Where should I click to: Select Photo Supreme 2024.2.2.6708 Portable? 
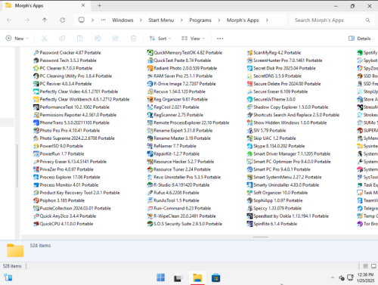74,138
